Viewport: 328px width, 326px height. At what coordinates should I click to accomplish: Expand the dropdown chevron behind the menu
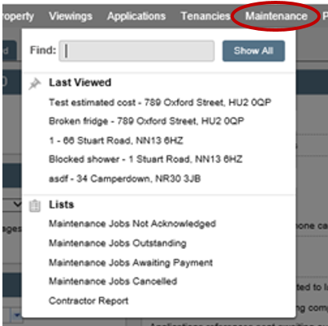pos(17,204)
